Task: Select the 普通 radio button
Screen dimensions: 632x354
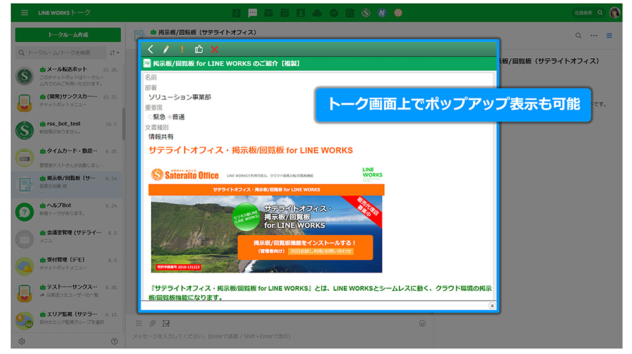Action: [169, 117]
